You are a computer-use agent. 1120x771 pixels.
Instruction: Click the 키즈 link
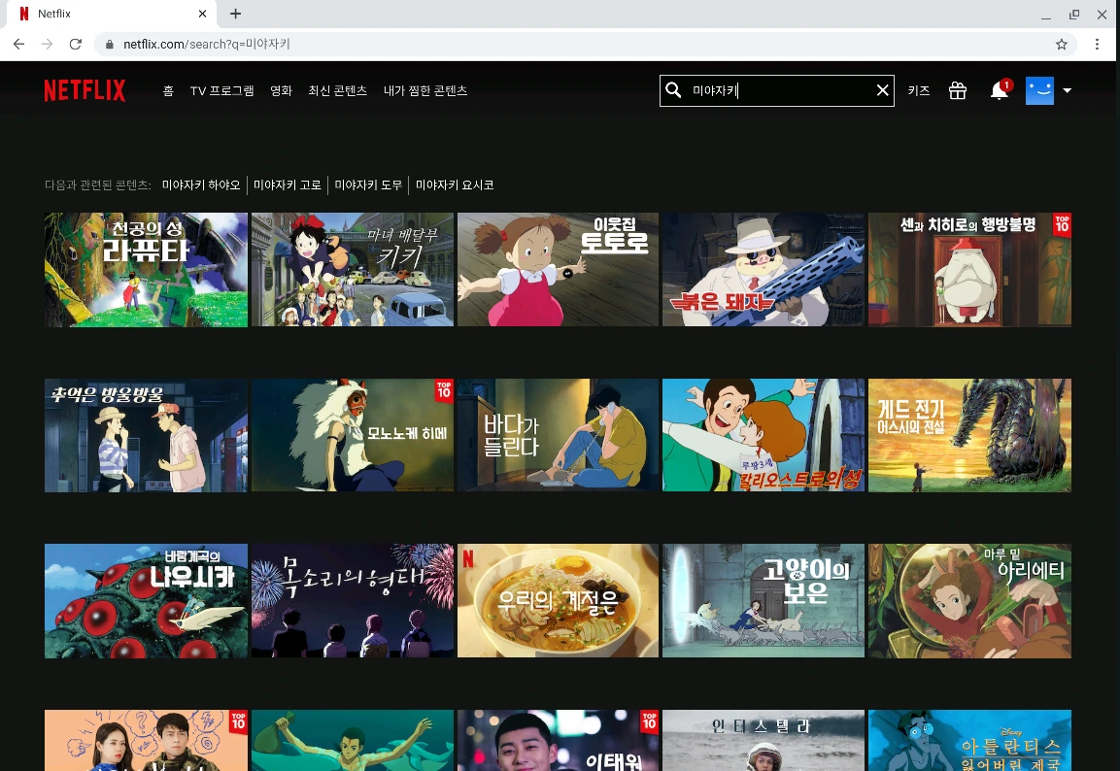[919, 90]
